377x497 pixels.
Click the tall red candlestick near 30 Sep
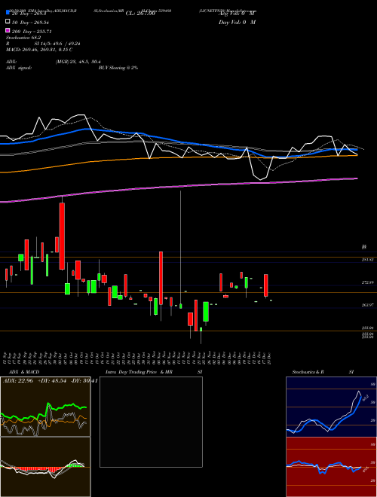click(x=62, y=236)
